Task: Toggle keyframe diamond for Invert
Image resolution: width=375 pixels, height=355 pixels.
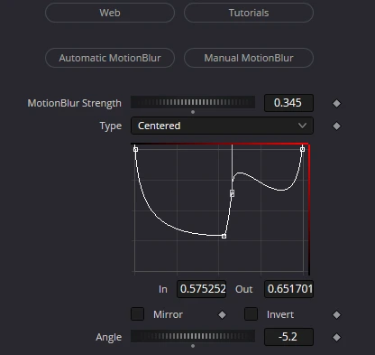Action: (336, 314)
